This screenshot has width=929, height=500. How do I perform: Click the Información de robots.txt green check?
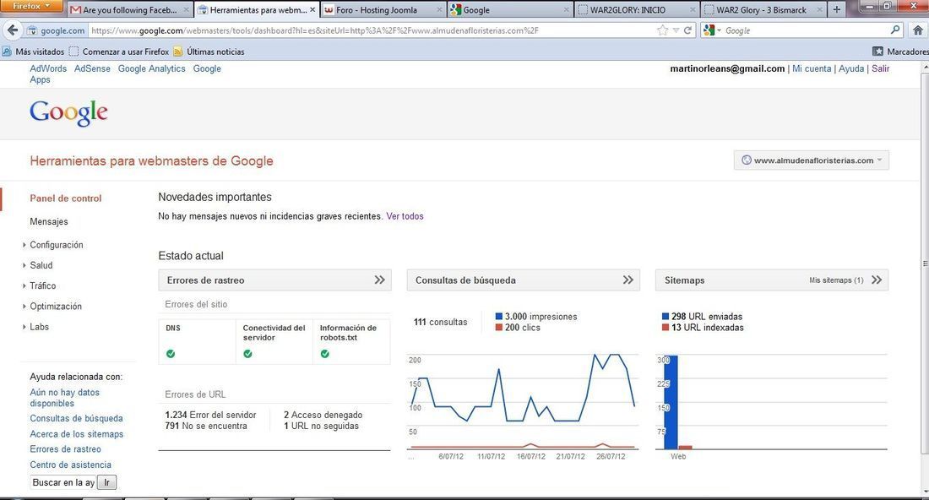coord(324,354)
